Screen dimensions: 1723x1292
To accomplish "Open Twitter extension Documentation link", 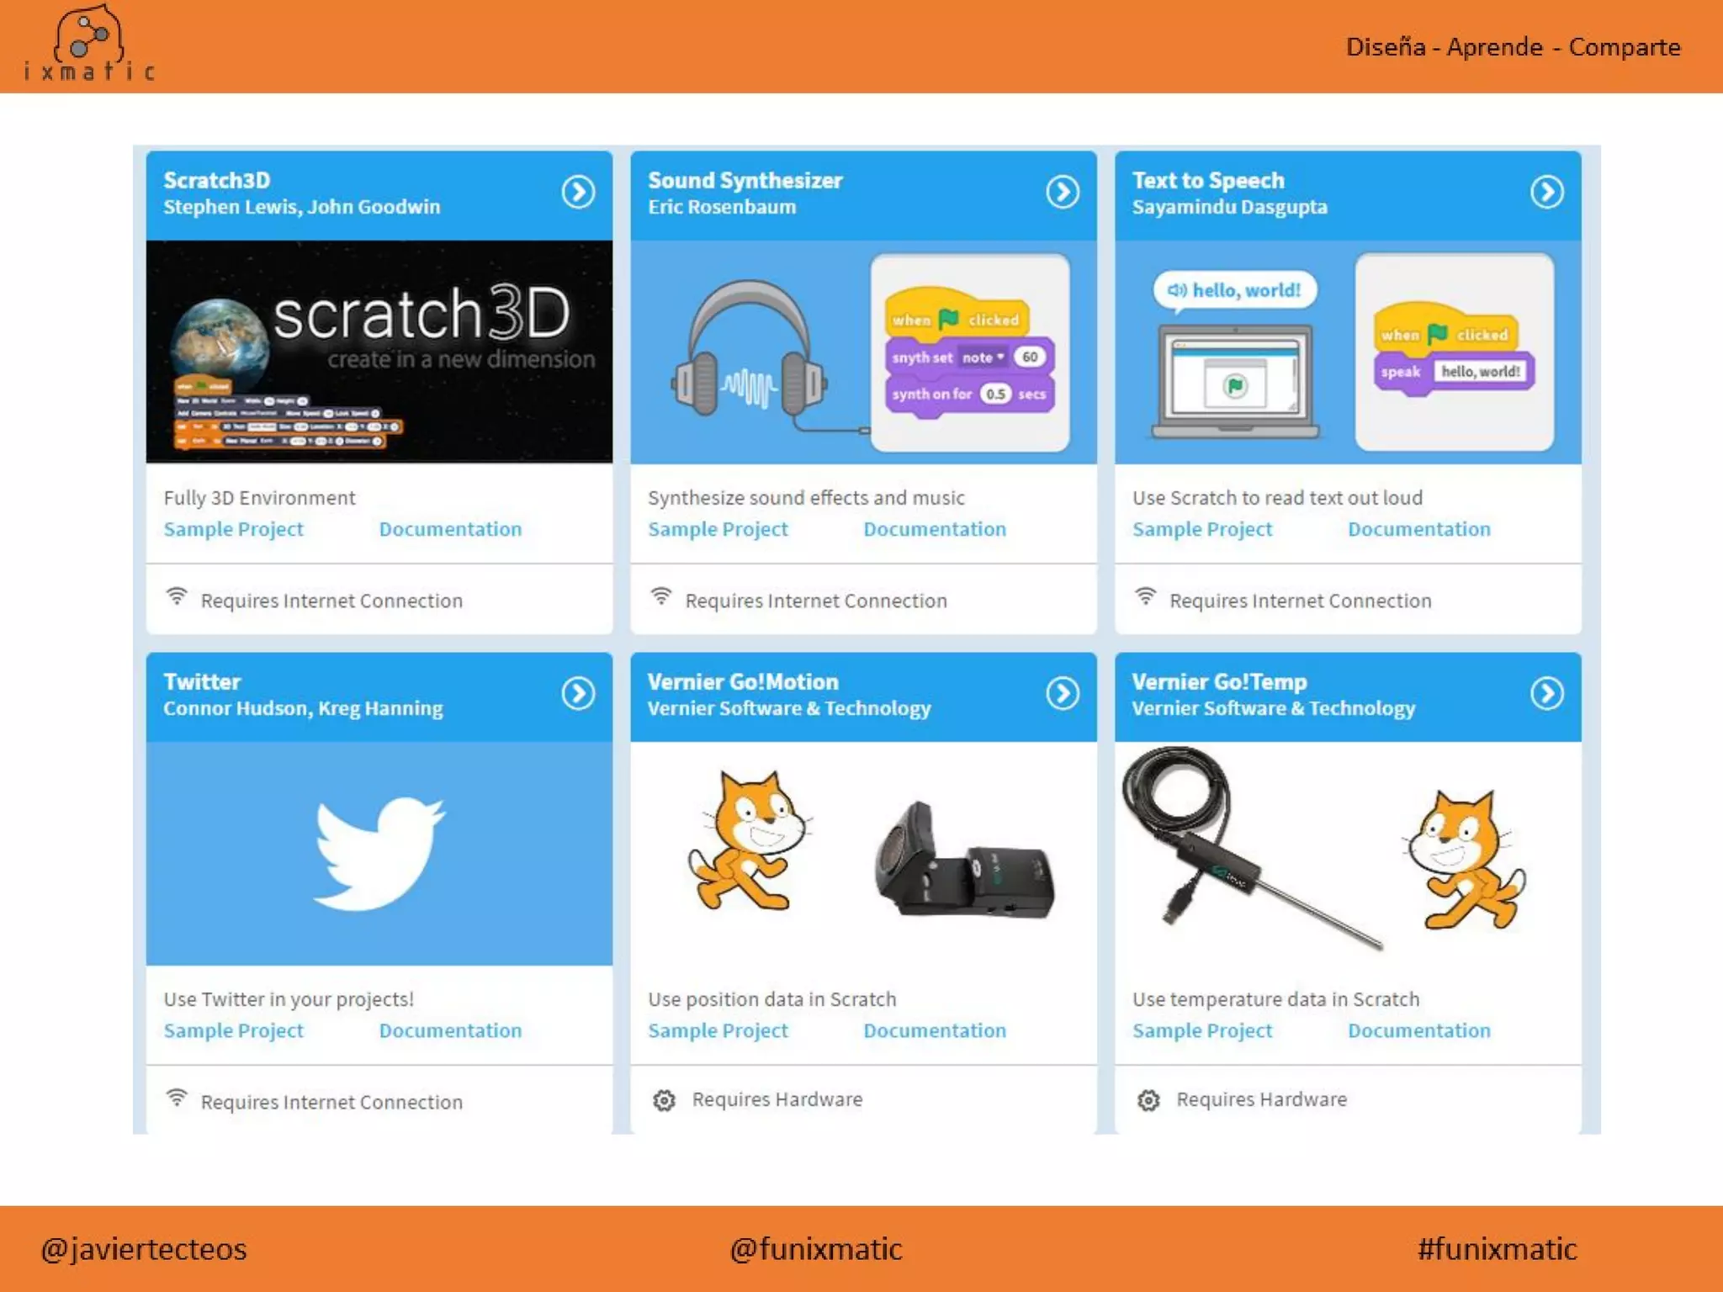I will 450,1030.
